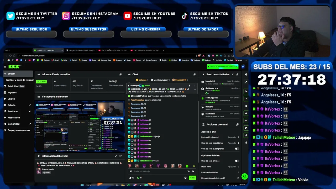
Task: Click the skilimaask follow activity entry
Action: [x=220, y=115]
